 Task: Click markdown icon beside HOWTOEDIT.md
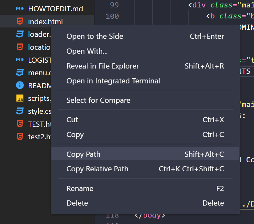[x=20, y=9]
